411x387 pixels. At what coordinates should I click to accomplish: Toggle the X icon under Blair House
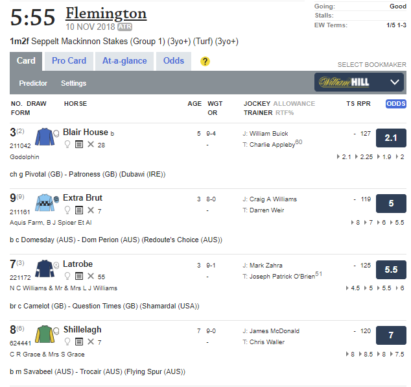90,145
